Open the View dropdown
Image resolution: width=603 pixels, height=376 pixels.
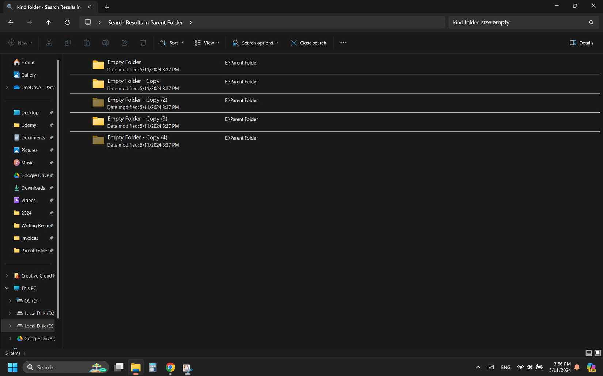tap(206, 43)
